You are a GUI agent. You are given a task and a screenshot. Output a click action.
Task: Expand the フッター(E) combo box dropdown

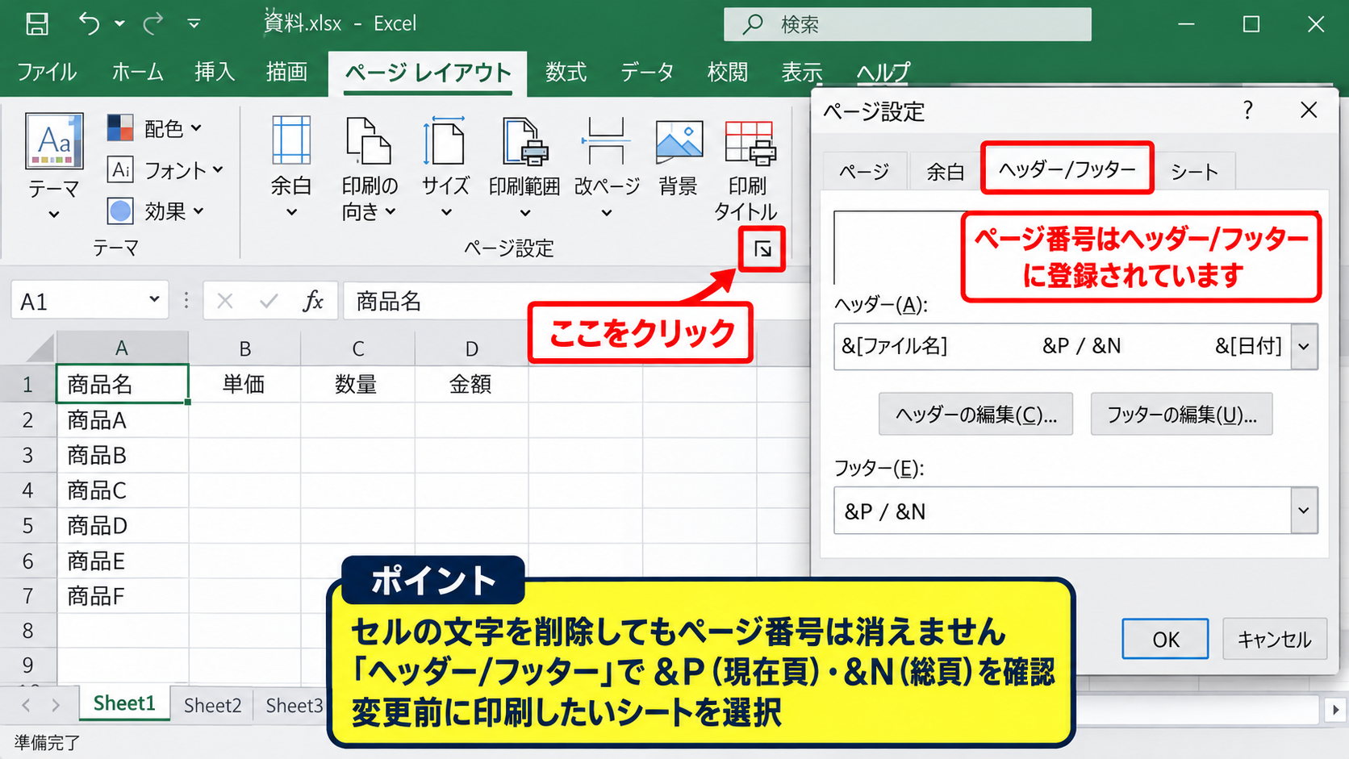click(x=1304, y=511)
